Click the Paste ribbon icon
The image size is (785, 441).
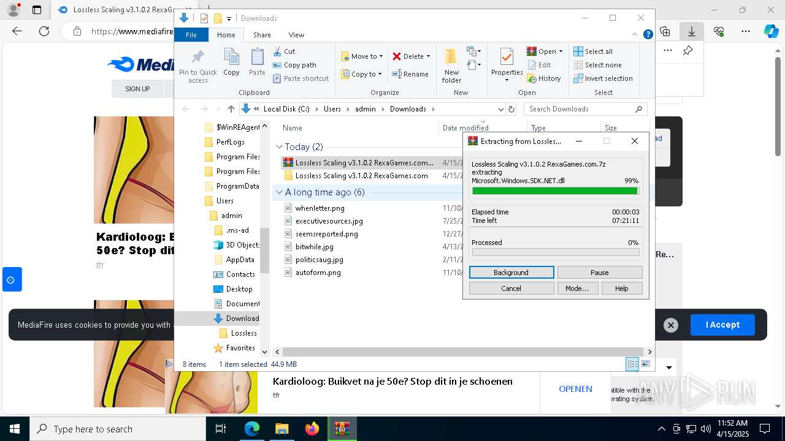pos(257,62)
